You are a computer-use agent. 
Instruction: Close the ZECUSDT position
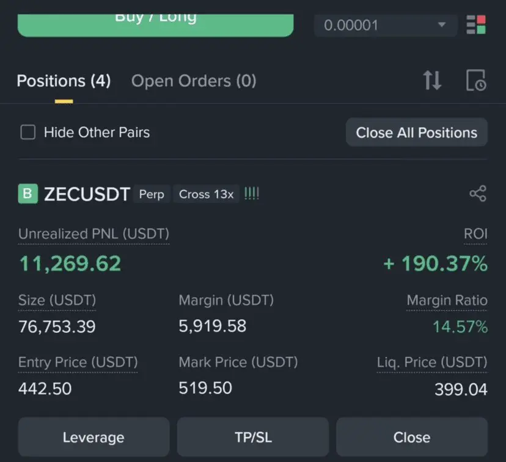(411, 437)
